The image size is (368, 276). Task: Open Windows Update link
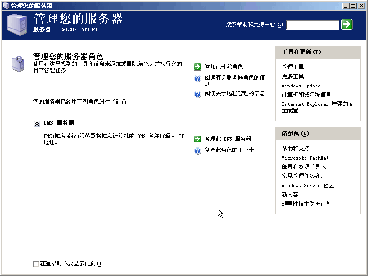[301, 86]
